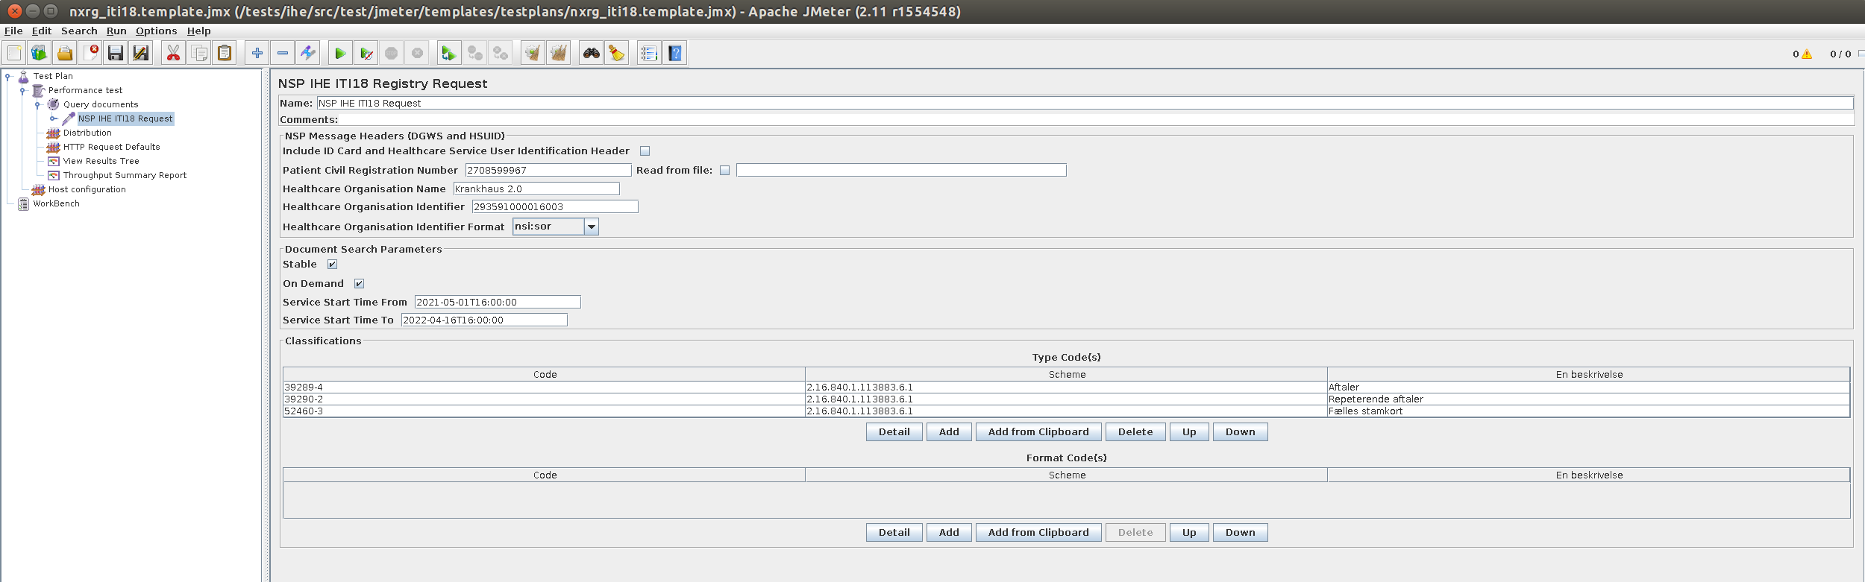Select View Results Tree in tree

101,161
